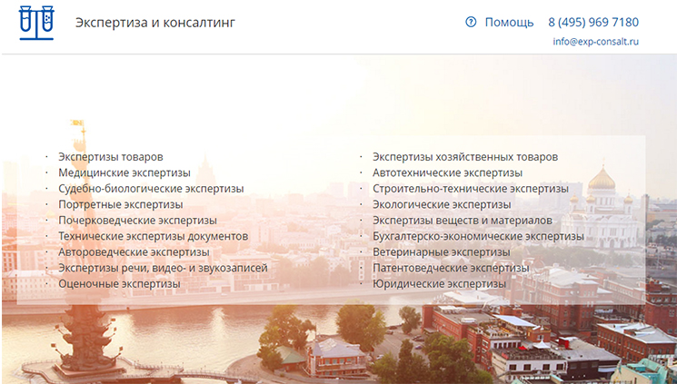Open Автотехнические экспертизы

click(447, 172)
